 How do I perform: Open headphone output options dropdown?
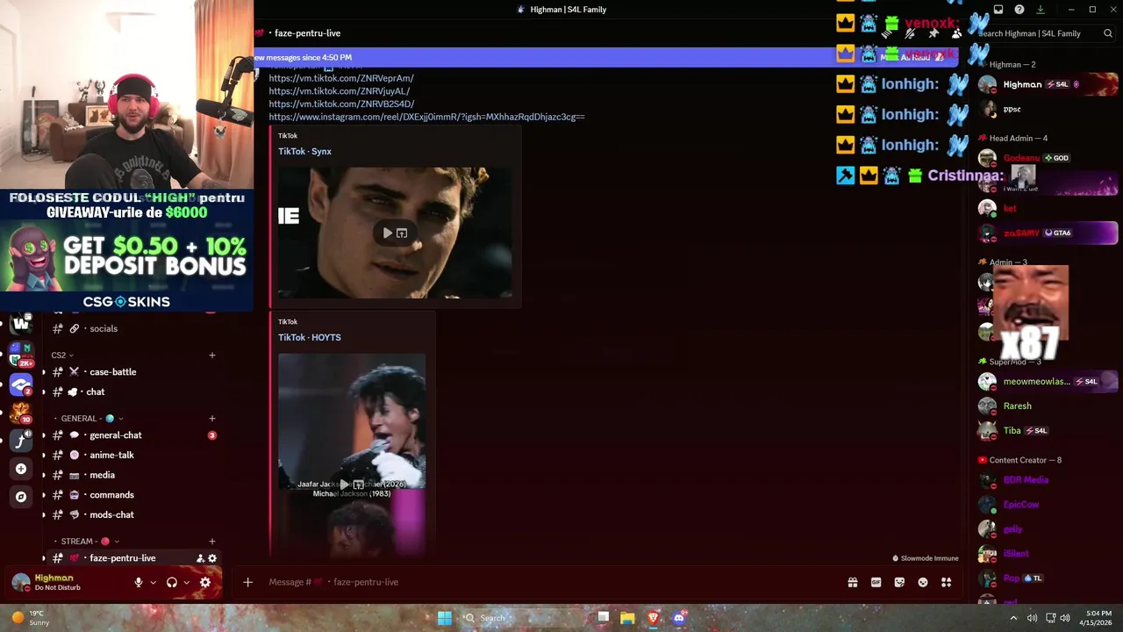187,582
